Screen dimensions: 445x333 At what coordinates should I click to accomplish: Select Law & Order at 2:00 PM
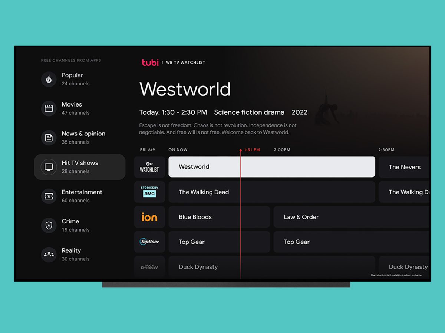coord(351,217)
